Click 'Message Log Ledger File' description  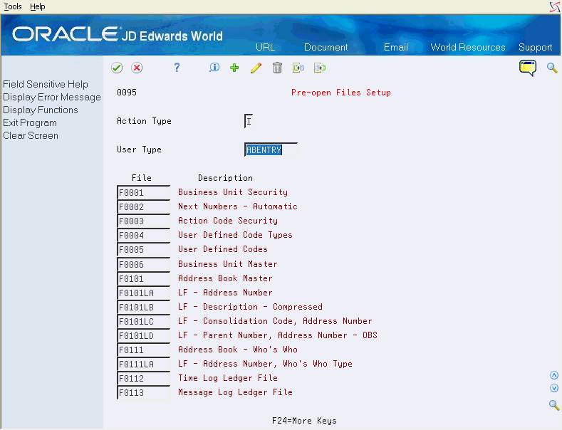[x=235, y=392]
